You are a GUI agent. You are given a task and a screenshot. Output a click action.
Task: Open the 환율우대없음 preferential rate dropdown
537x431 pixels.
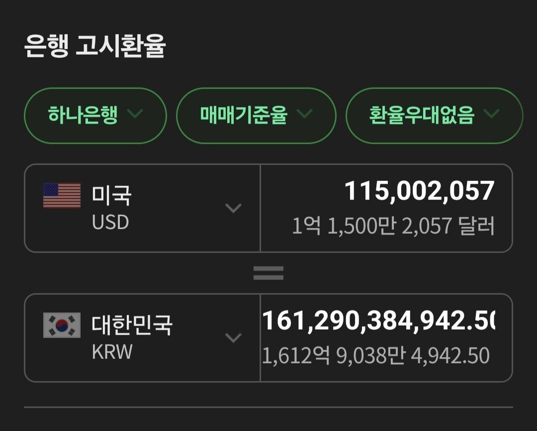pos(434,116)
